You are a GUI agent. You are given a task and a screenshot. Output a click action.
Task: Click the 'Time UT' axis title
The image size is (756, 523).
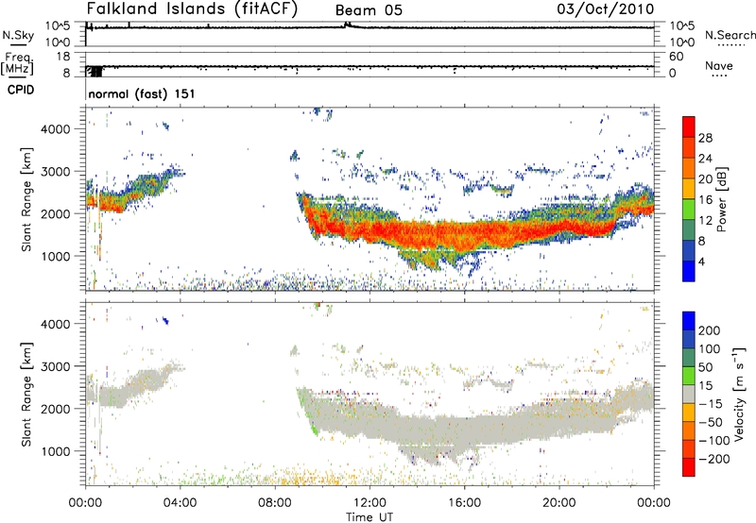(369, 516)
